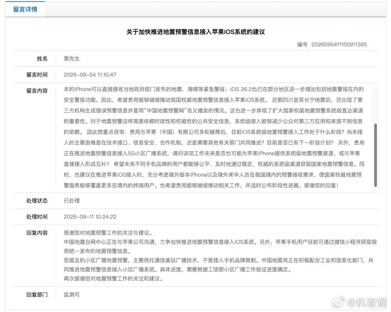Click the 回复部门 label
The image size is (391, 312).
coord(37,295)
